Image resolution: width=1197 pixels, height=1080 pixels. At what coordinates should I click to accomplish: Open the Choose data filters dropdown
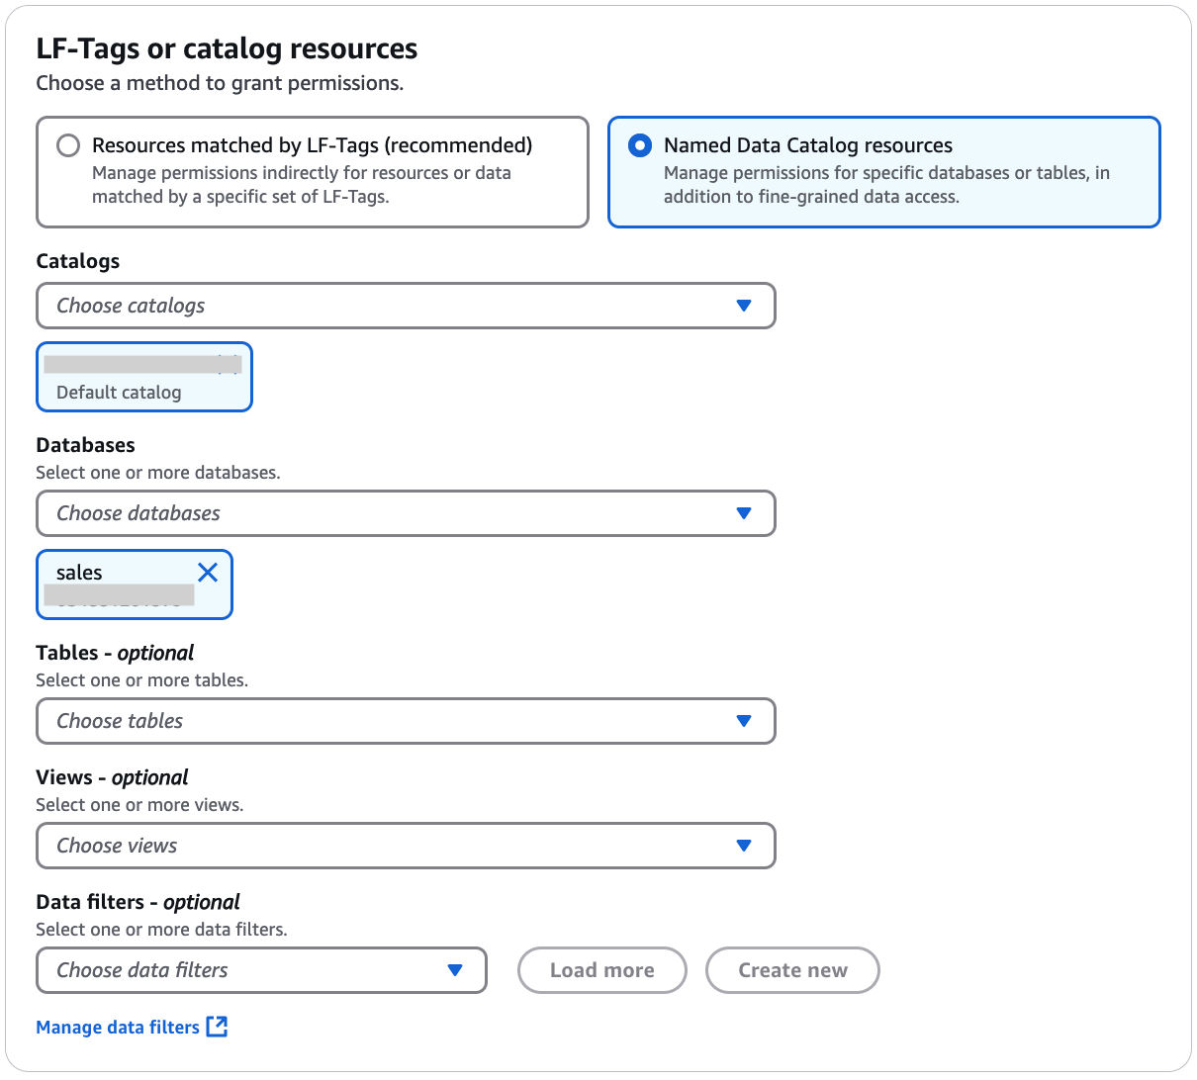tap(261, 970)
